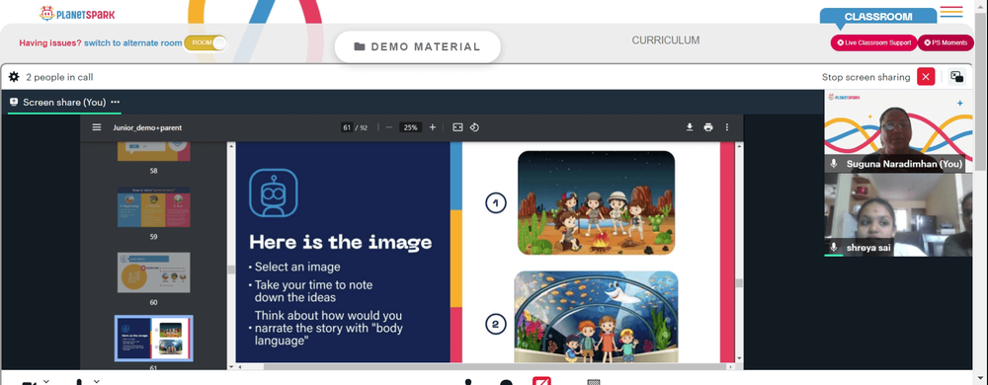Image resolution: width=988 pixels, height=385 pixels.
Task: Click the robot icon on the slide
Action: [x=273, y=193]
